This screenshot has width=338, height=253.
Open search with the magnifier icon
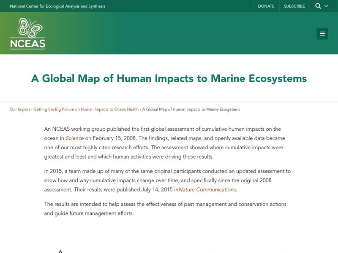pos(318,6)
